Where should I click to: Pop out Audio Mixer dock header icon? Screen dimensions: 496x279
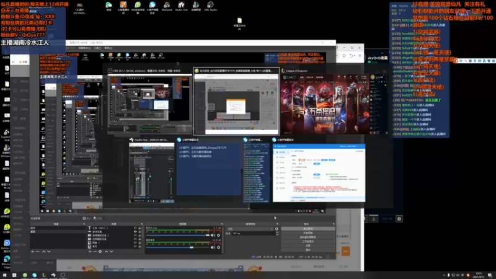tap(222, 224)
